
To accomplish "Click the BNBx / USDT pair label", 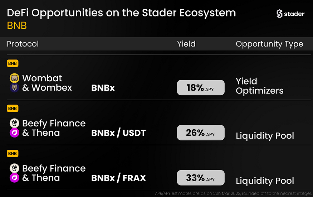I will pyautogui.click(x=118, y=133).
